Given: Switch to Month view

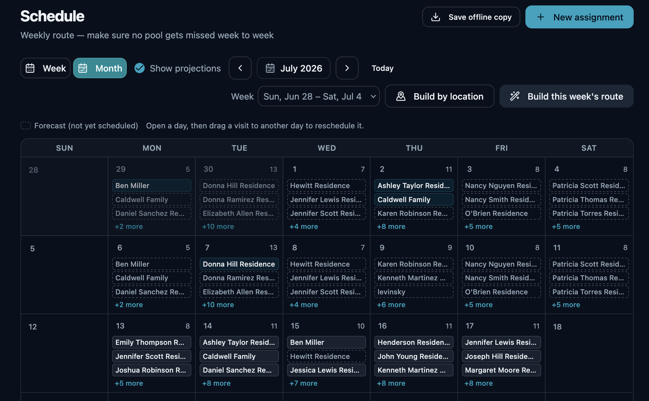Looking at the screenshot, I should pos(100,68).
